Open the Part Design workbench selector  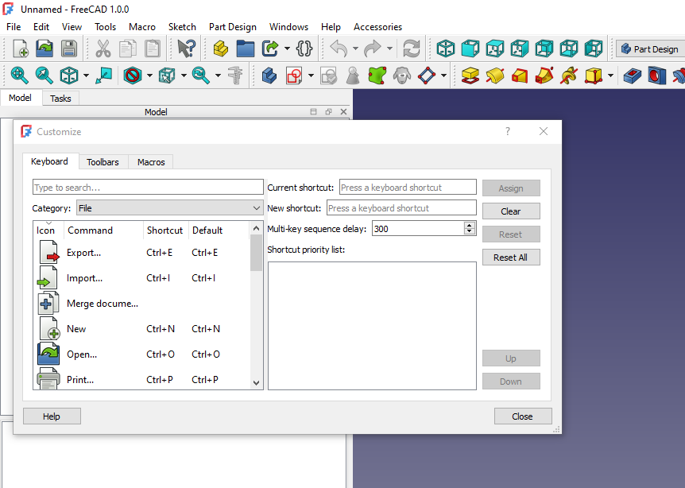(649, 48)
